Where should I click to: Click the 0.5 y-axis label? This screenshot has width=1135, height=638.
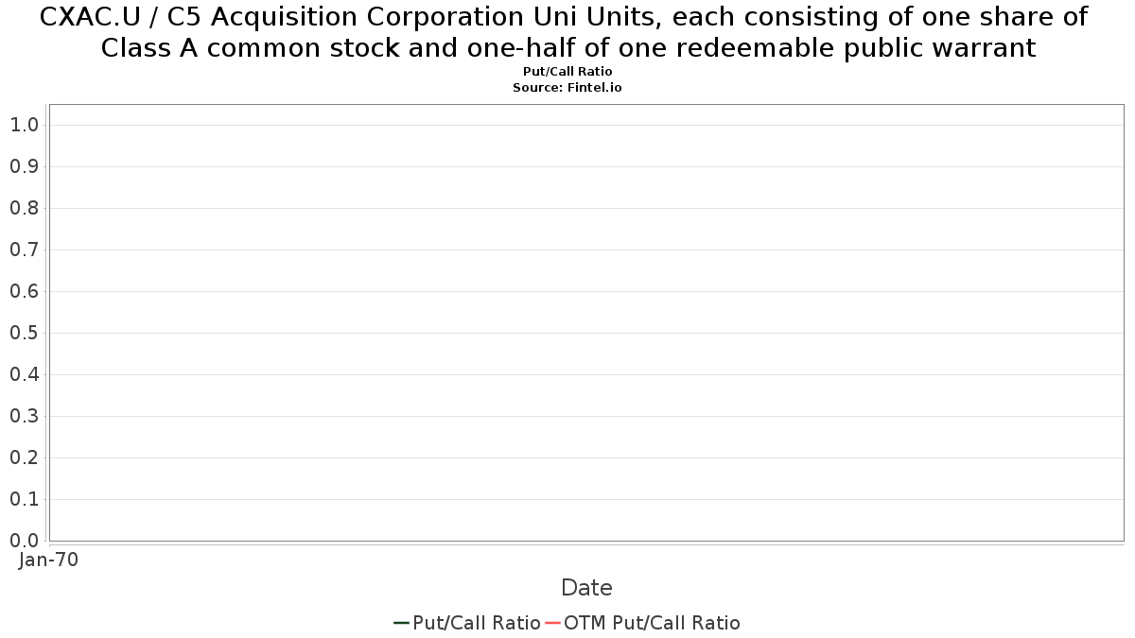[24, 333]
